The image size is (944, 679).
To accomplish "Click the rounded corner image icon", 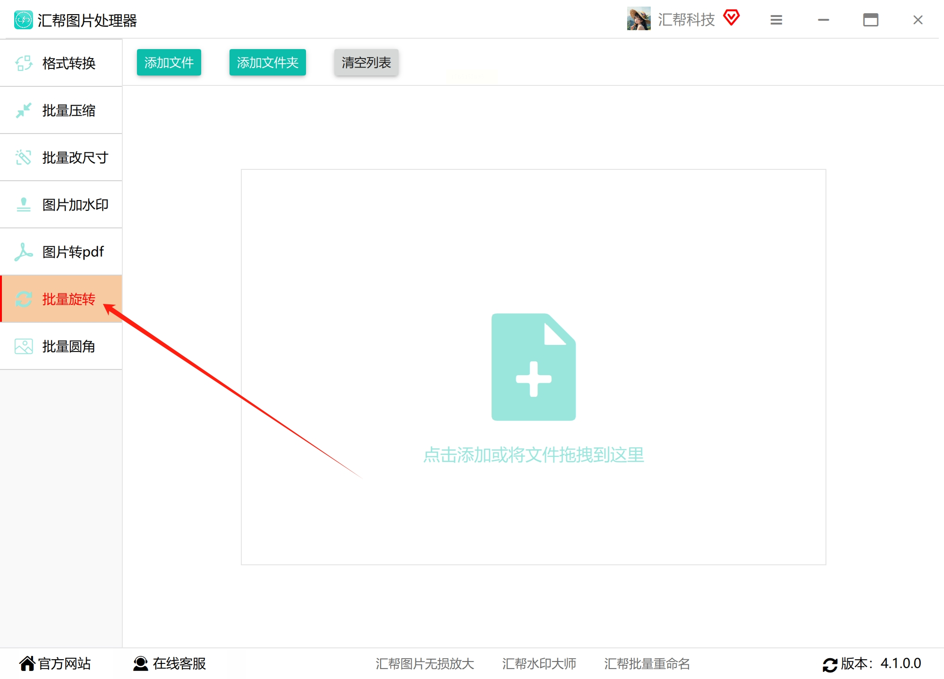I will tap(24, 346).
